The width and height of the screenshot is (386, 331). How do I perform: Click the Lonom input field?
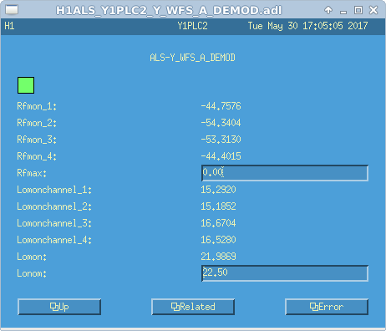click(285, 273)
